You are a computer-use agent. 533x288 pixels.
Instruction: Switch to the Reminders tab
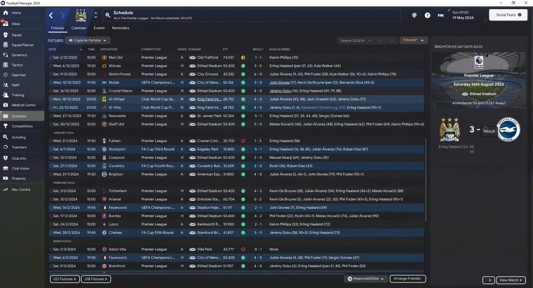(x=121, y=28)
